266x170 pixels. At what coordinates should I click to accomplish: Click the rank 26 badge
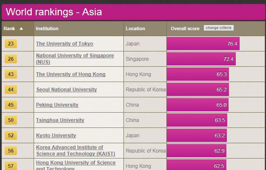(11, 59)
